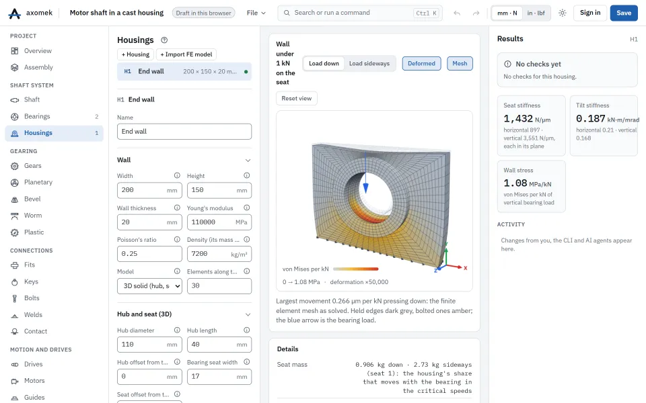The height and width of the screenshot is (403, 646).
Task: Go to Overview in the sidebar
Action: pyautogui.click(x=55, y=51)
